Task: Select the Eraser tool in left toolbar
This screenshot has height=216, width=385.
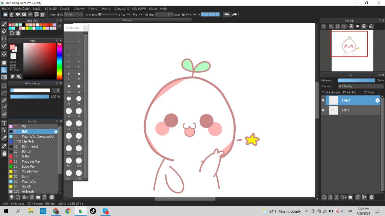Action: click(x=4, y=31)
